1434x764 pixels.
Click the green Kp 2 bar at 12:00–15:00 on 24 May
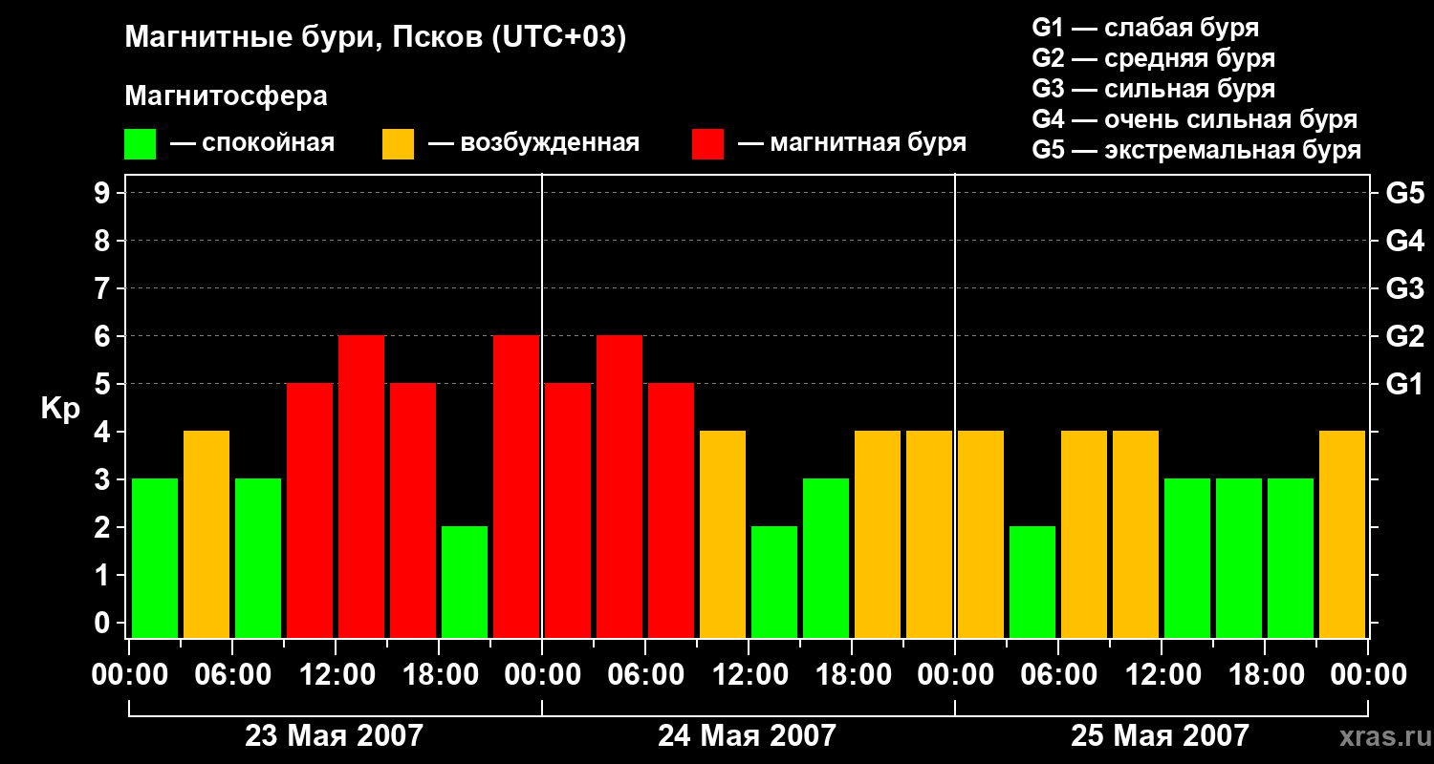(x=774, y=582)
